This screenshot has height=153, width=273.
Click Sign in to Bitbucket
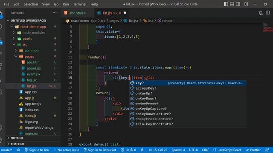coord(100,150)
